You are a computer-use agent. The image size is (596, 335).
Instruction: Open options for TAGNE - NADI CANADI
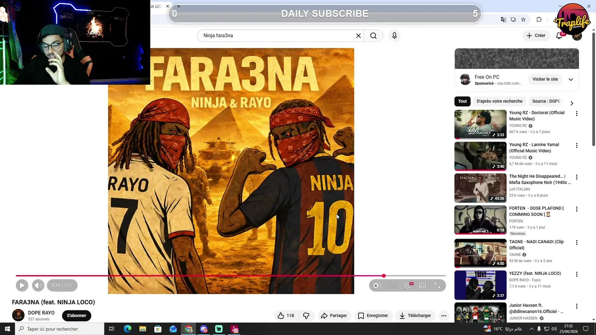(576, 243)
